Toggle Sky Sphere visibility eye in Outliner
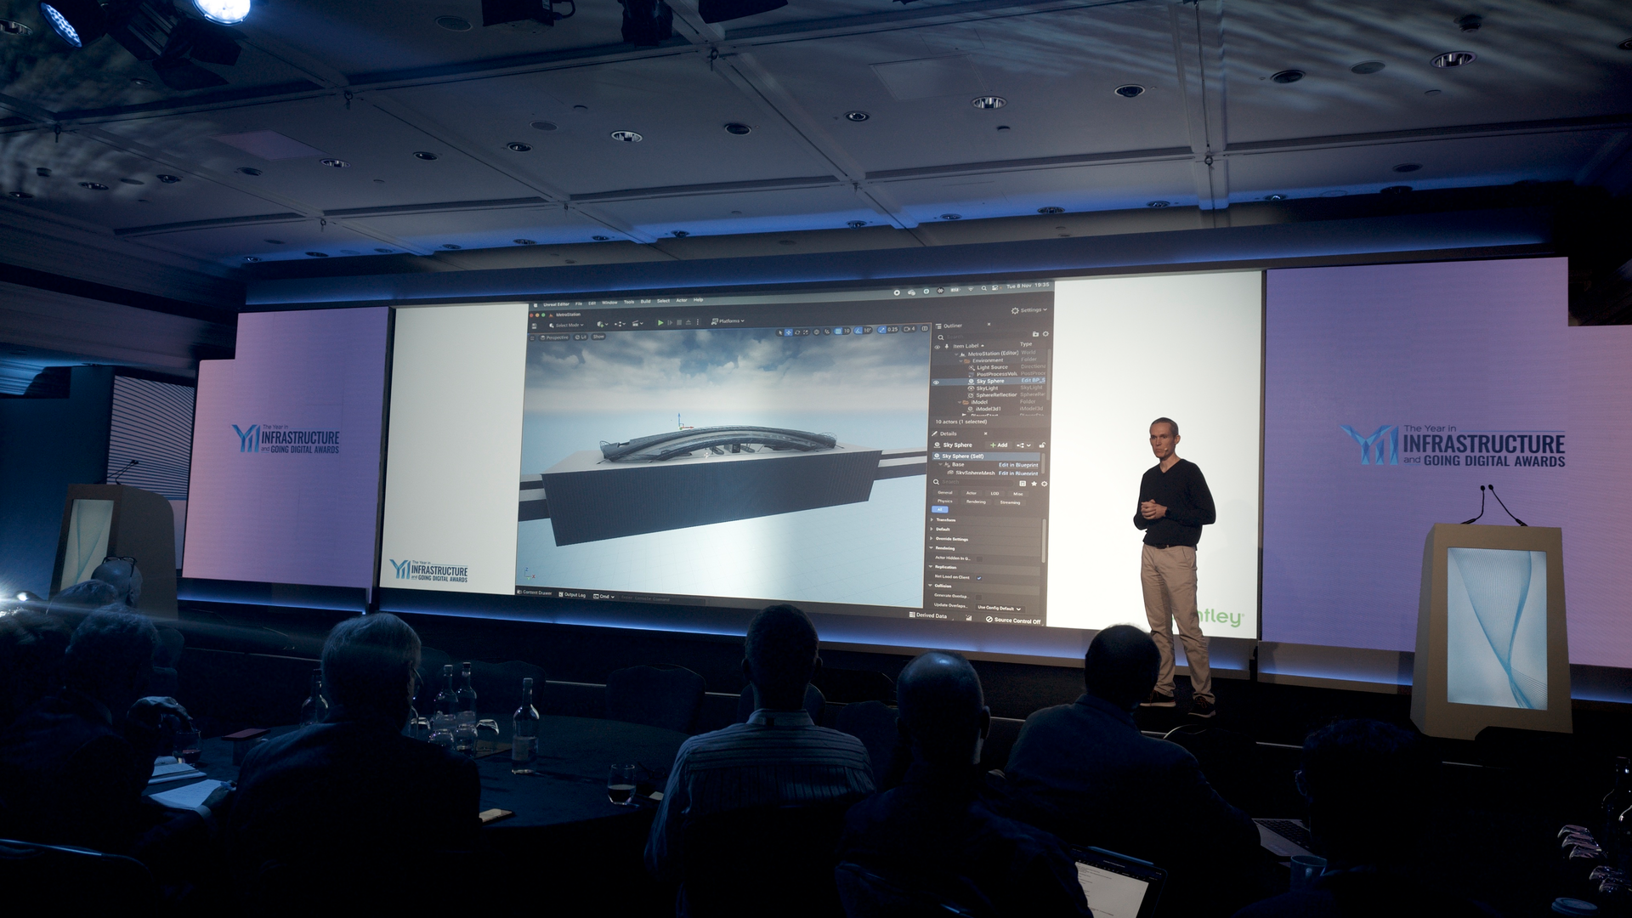The width and height of the screenshot is (1632, 918). (937, 382)
